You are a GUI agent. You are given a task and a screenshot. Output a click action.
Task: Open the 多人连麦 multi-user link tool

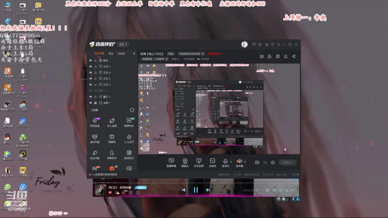point(112,123)
